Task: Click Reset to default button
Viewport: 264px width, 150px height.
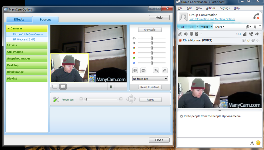Action: point(150,87)
